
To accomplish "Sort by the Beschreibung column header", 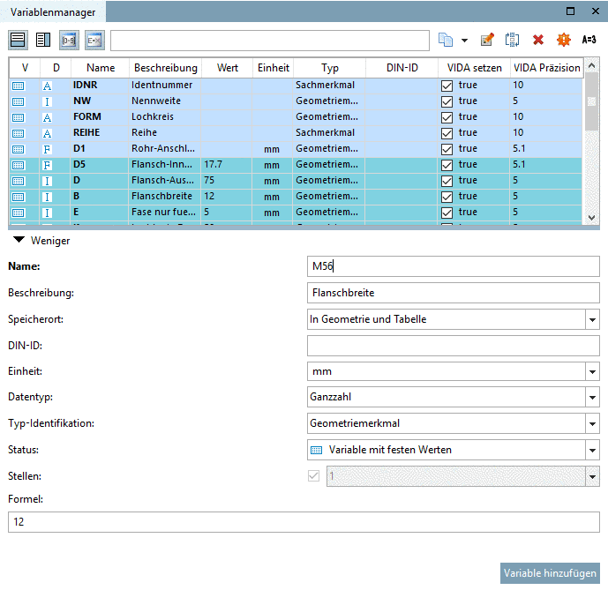I will pos(165,68).
